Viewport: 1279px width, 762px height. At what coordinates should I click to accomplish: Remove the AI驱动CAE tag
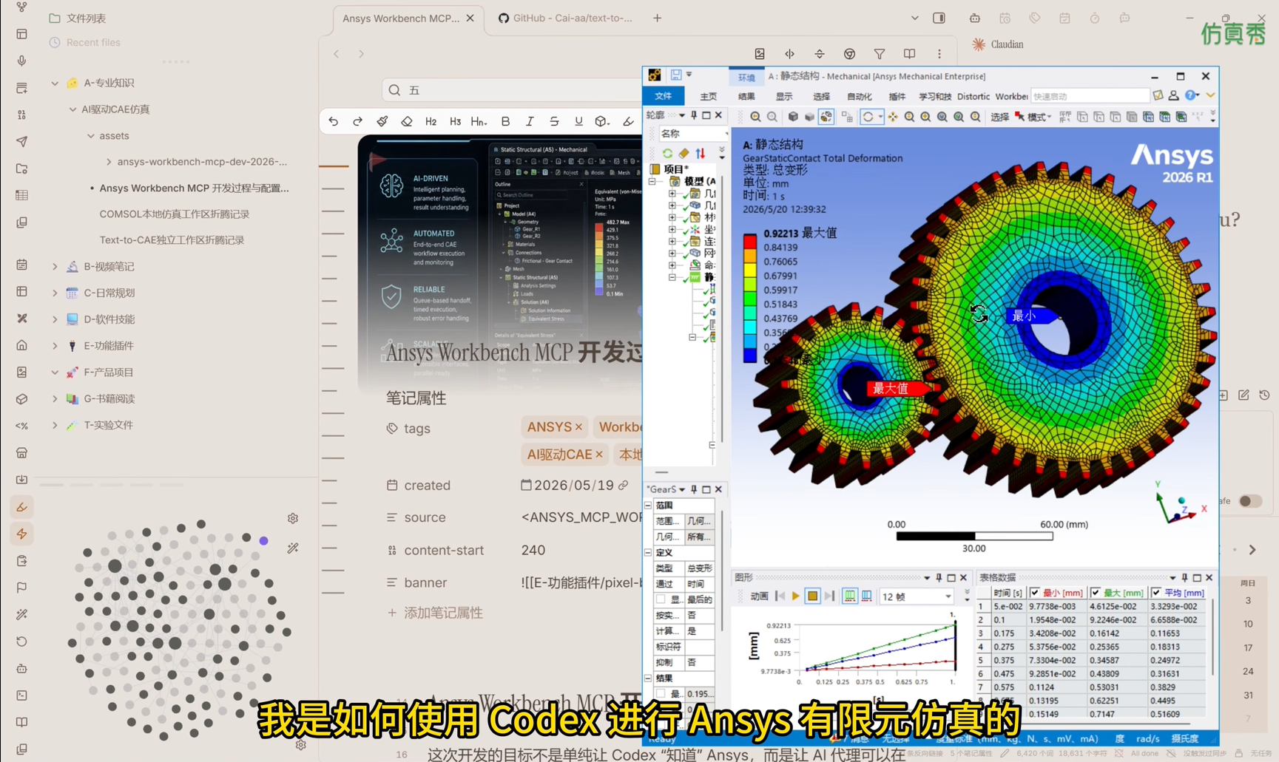599,455
